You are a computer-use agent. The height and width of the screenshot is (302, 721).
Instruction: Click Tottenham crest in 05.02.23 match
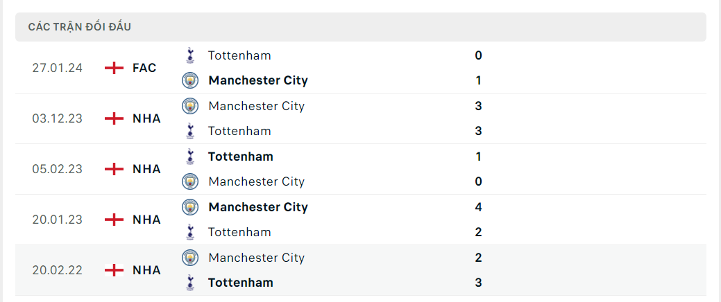(x=189, y=157)
